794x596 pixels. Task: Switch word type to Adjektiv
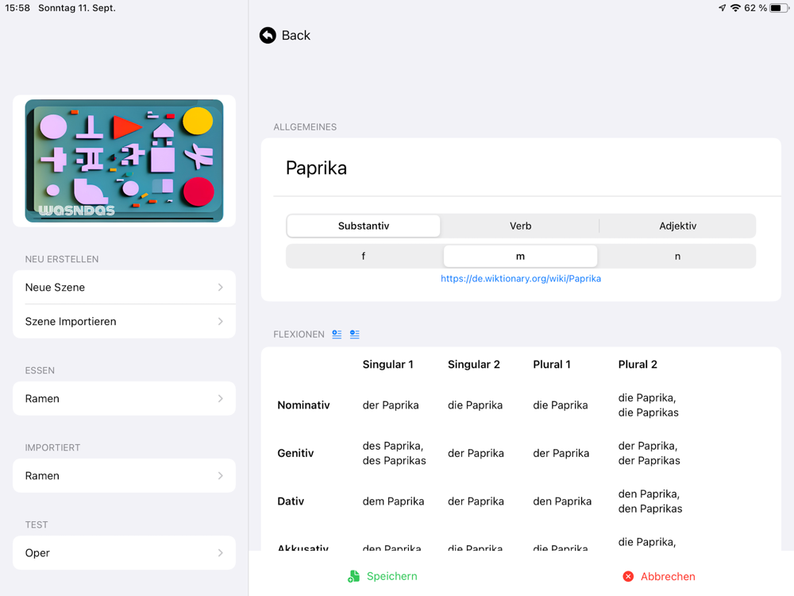(677, 226)
